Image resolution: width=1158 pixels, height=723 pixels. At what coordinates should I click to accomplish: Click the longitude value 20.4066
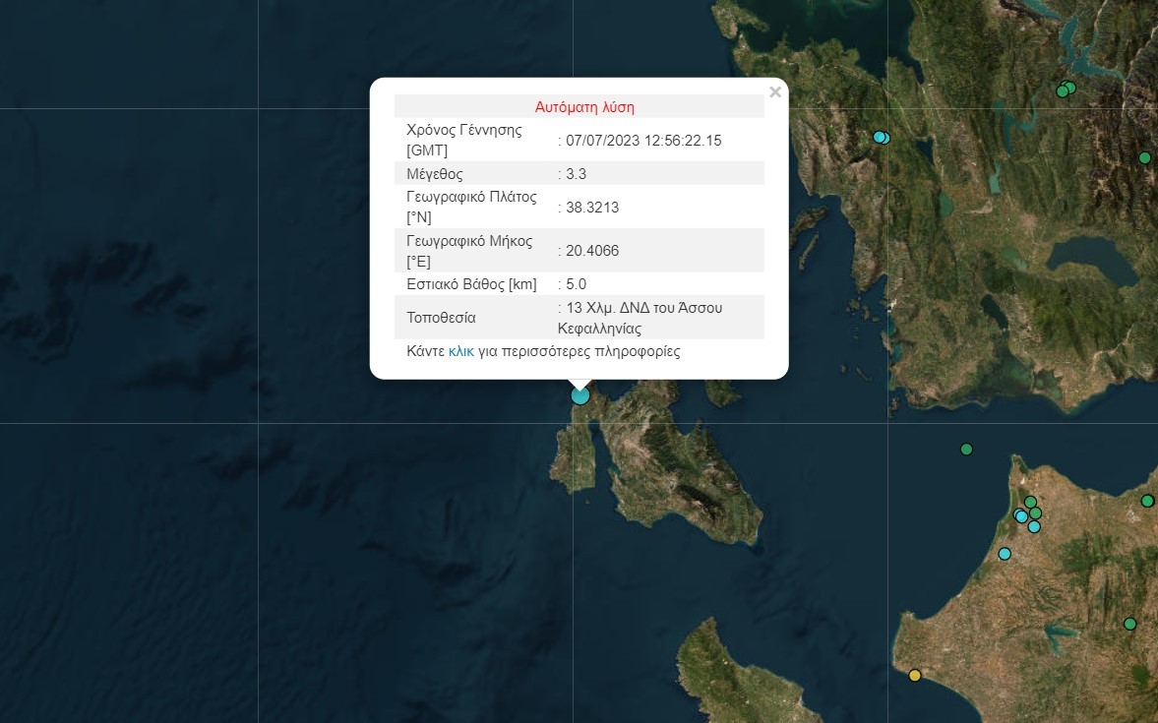tap(592, 251)
